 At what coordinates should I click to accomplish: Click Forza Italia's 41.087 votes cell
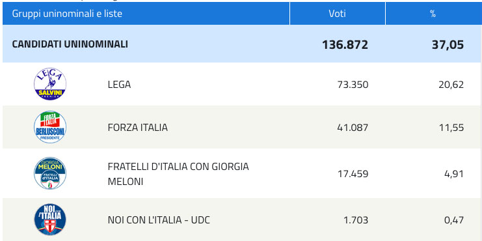click(x=353, y=128)
